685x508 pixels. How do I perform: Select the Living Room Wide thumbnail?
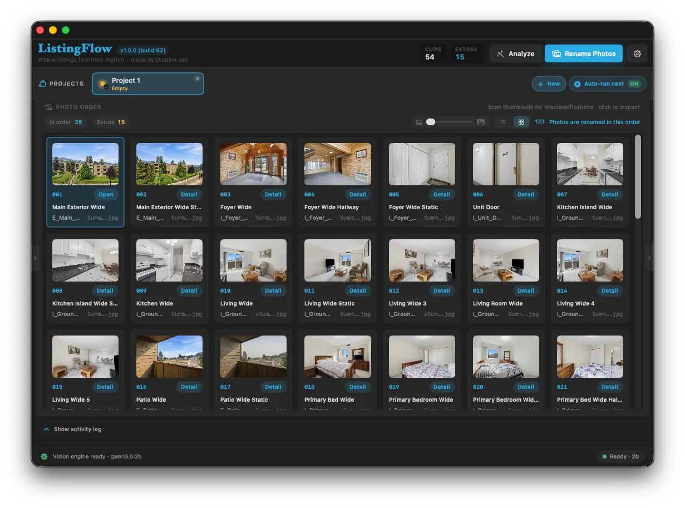point(506,260)
